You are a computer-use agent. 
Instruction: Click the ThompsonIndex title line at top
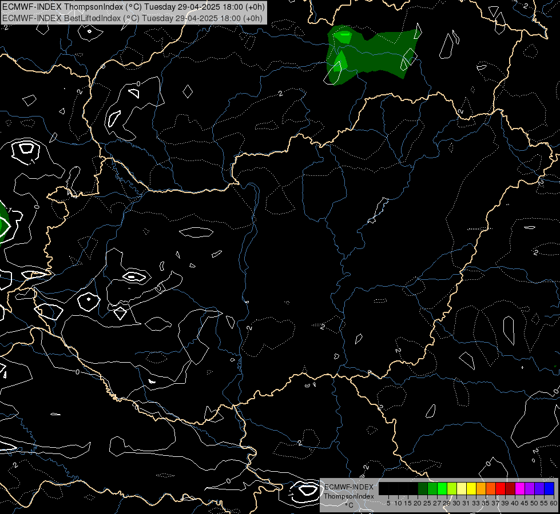(134, 7)
